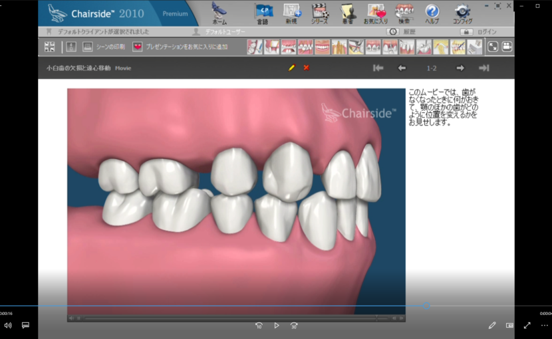
Task: Click the four-arrow layout icon in scene toolbar
Action: [x=50, y=47]
